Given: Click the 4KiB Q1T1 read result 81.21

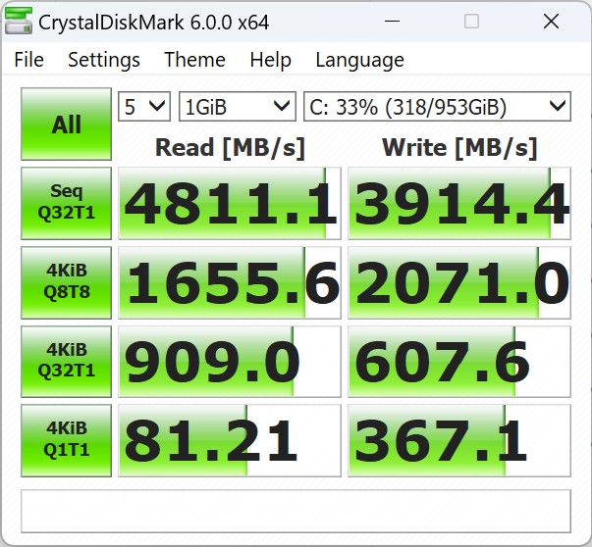Looking at the screenshot, I should 230,440.
